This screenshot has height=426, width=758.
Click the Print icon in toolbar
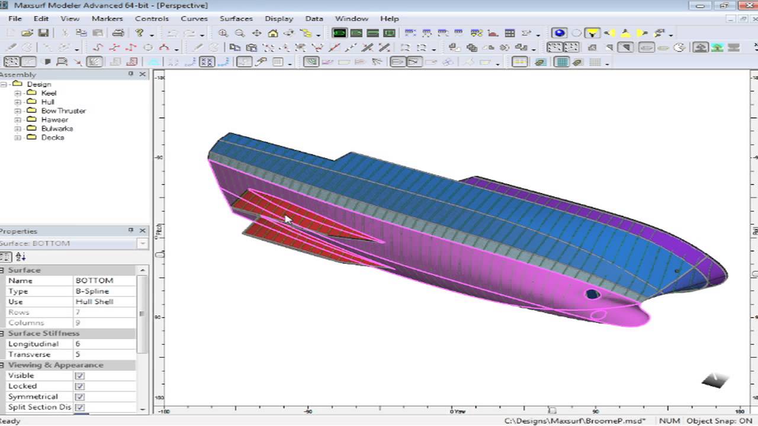(118, 34)
